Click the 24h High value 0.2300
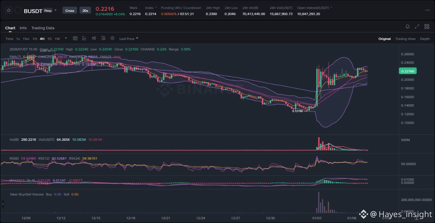The height and width of the screenshot is (223, 435). [x=211, y=14]
